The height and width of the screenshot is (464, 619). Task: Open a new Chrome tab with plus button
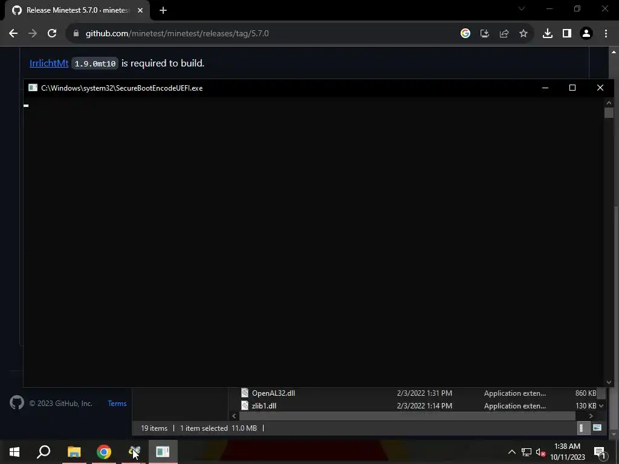click(x=163, y=10)
